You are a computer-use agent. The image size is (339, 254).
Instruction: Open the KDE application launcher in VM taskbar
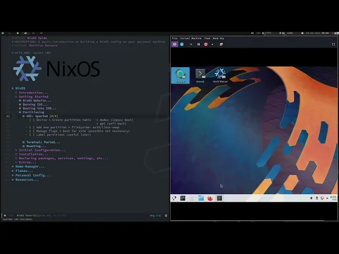coord(174,198)
